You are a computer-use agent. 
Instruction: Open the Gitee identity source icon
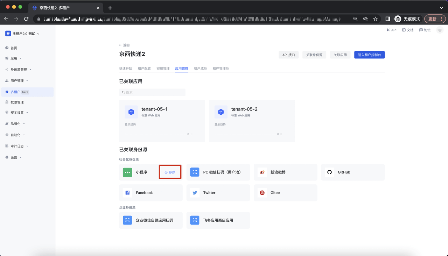point(262,193)
